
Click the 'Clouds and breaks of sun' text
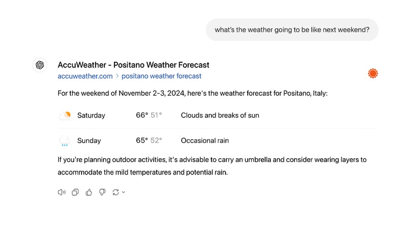220,116
